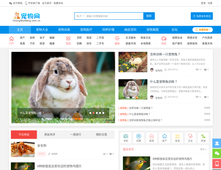
Task: Select the first carousel dot
Action: click(x=90, y=113)
